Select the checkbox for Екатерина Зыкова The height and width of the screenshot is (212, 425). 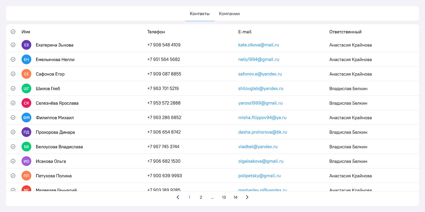click(13, 45)
